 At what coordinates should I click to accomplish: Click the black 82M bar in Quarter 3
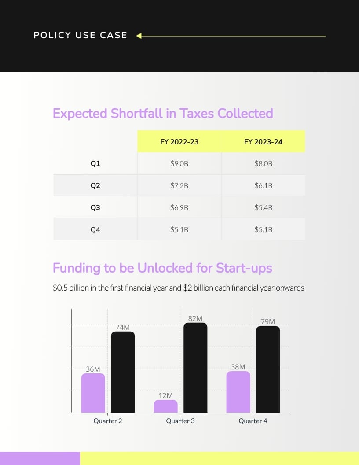(x=195, y=368)
